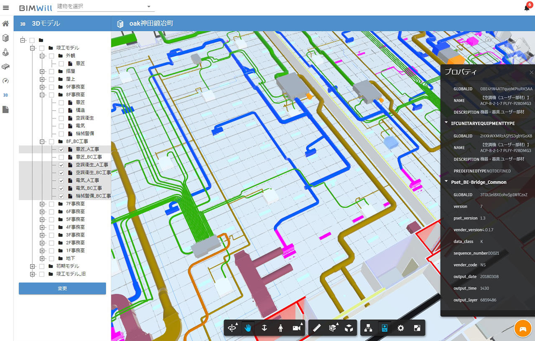Open the hamburger main menu
This screenshot has width=535, height=341.
click(6, 8)
